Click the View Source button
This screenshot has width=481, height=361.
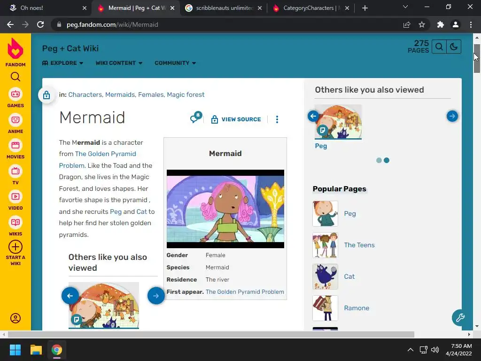coord(236,119)
